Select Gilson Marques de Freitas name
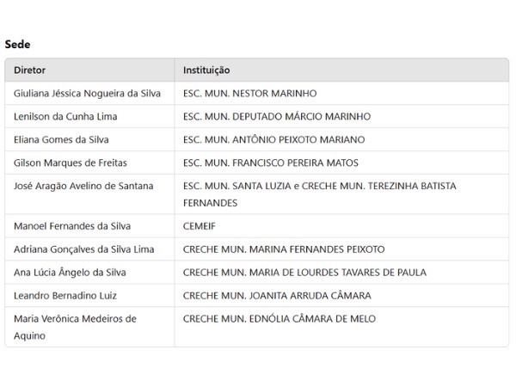The height and width of the screenshot is (387, 516). [x=71, y=163]
